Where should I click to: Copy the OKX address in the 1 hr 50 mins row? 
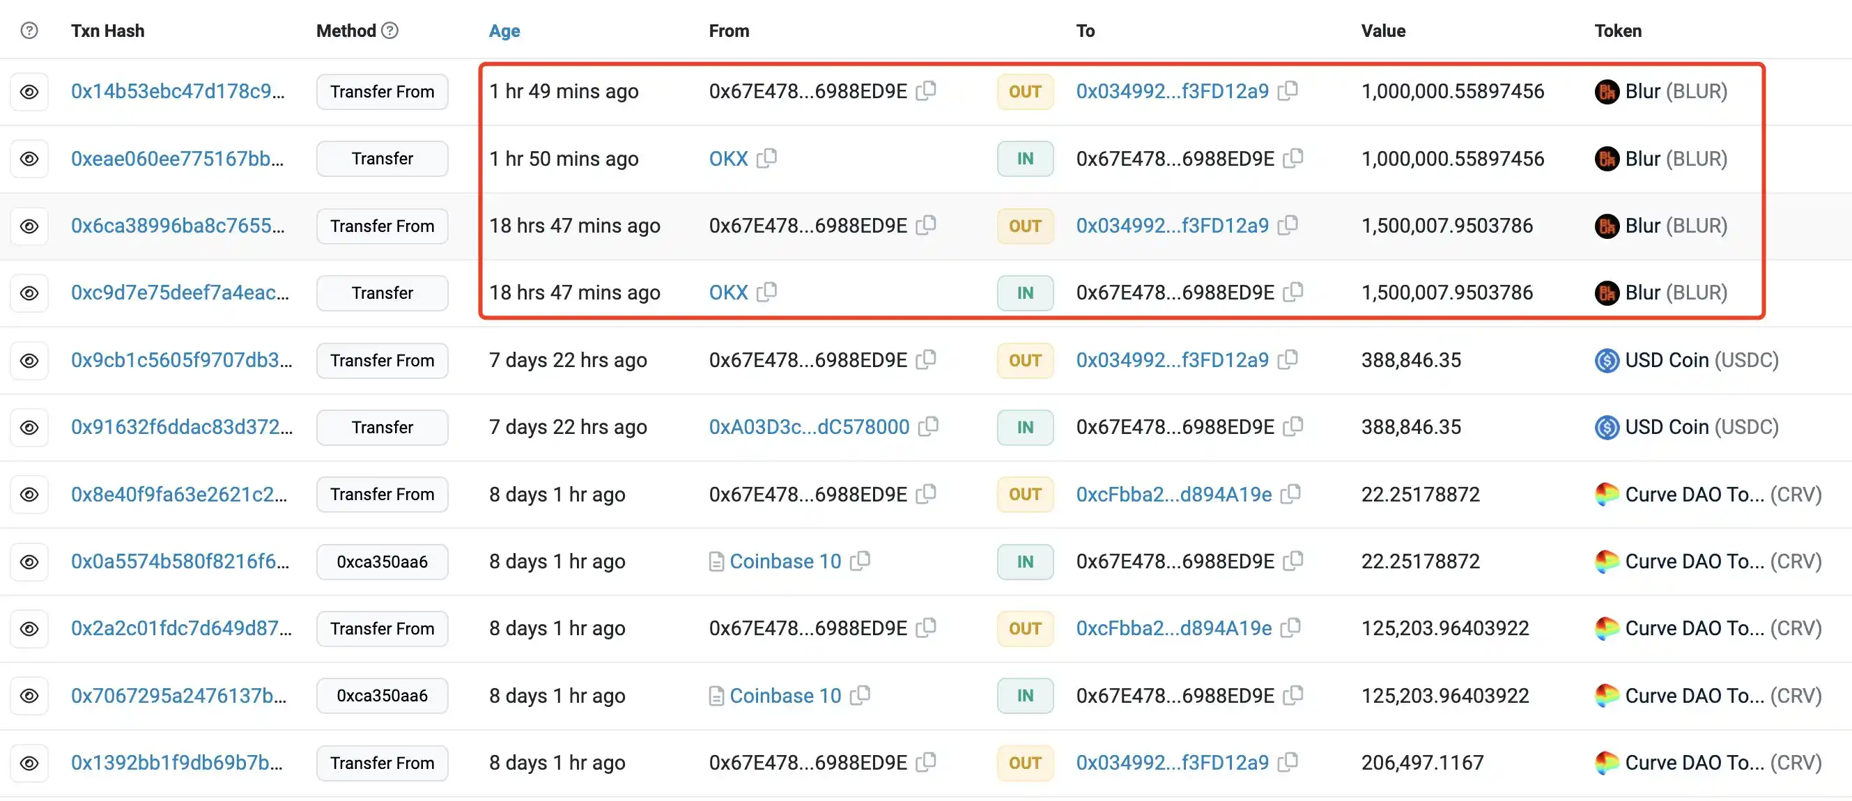click(x=766, y=157)
